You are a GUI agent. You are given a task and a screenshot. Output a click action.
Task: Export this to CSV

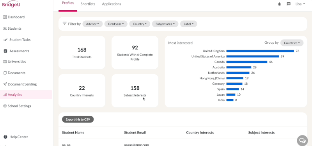tap(78, 119)
